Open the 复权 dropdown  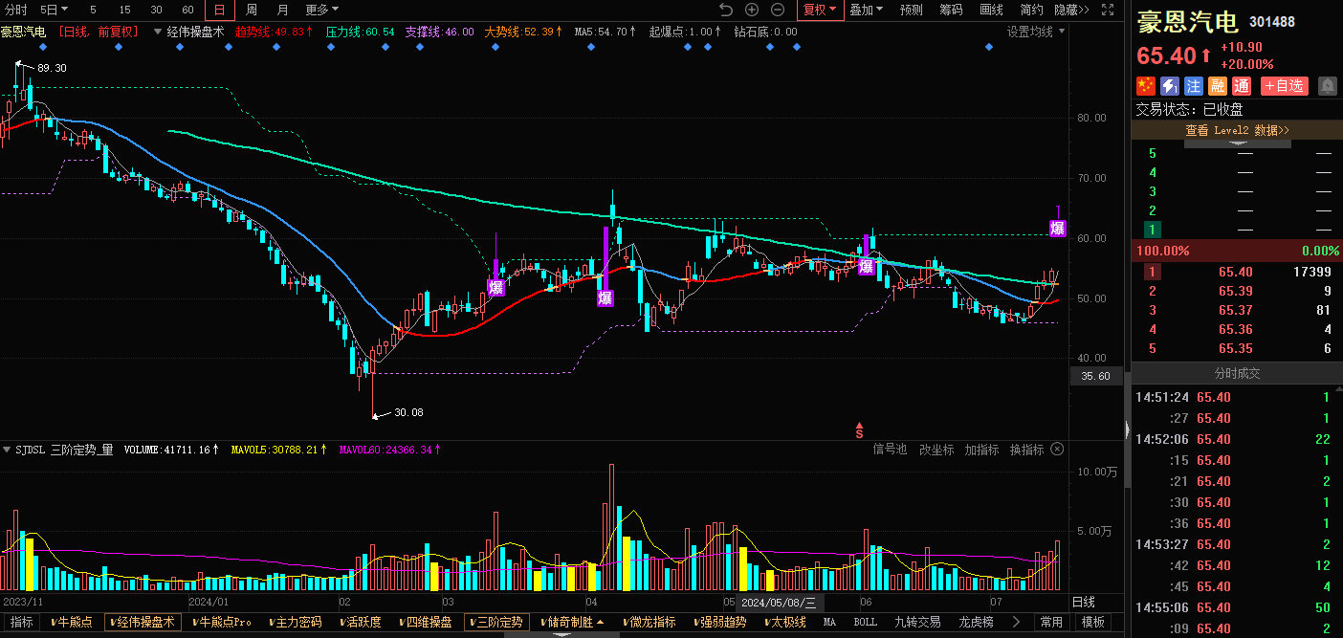pos(820,10)
